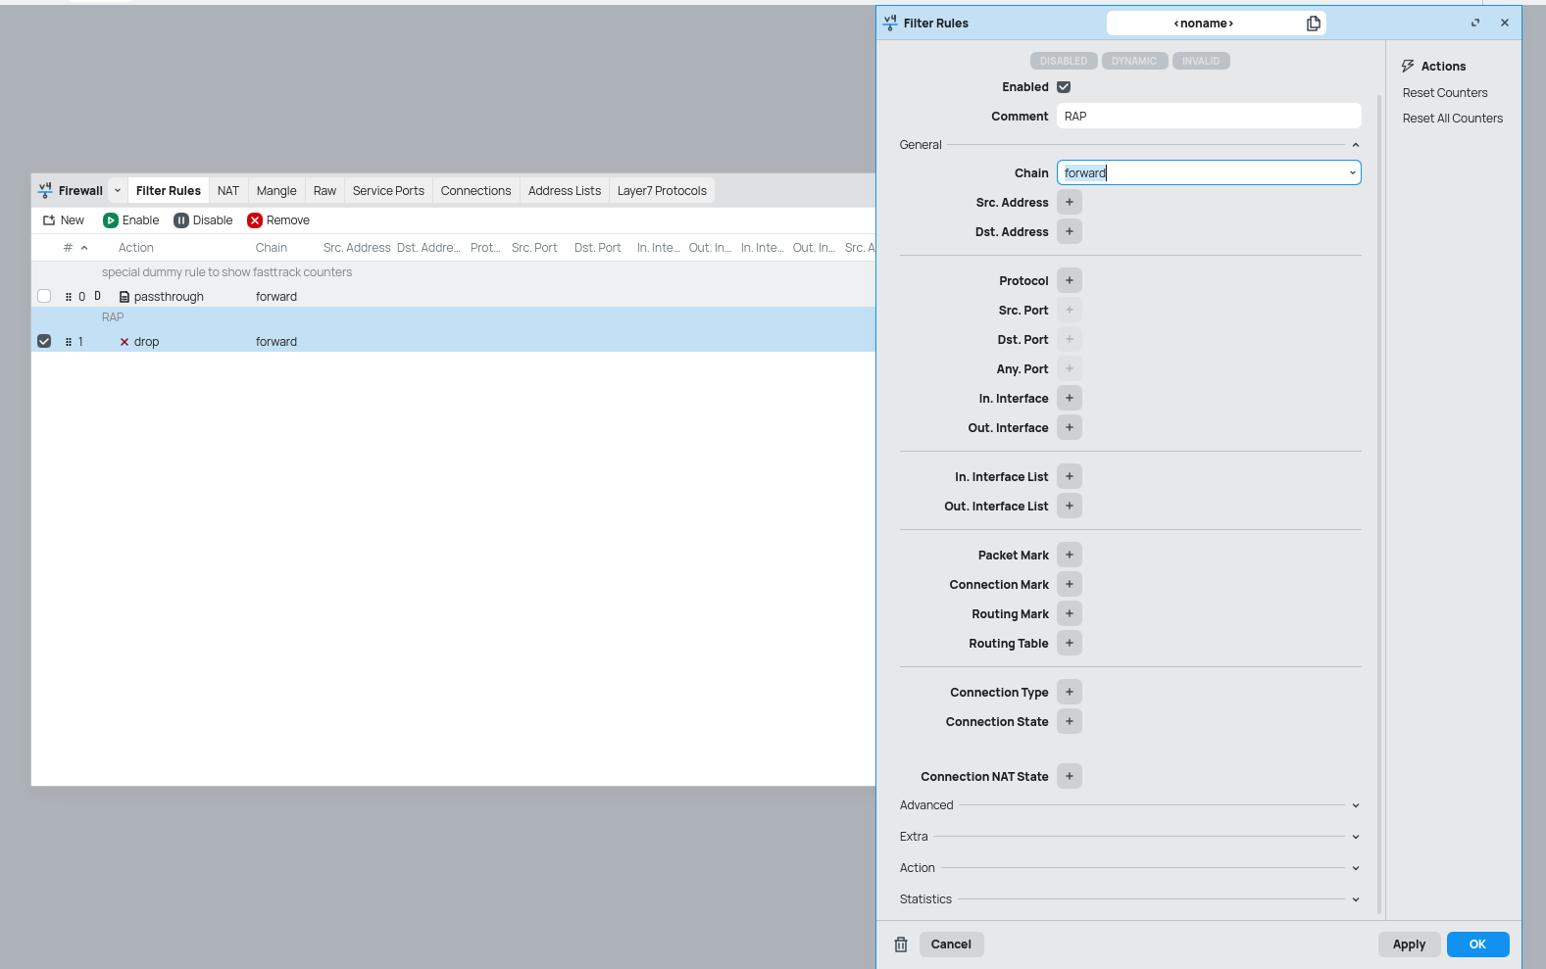The image size is (1546, 969).
Task: Add a Src. Address with plus icon
Action: coord(1069,203)
